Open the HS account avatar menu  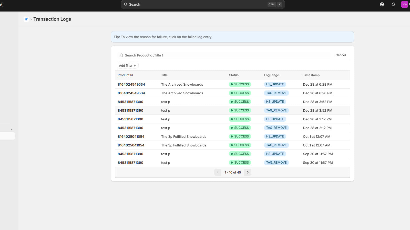pyautogui.click(x=404, y=4)
